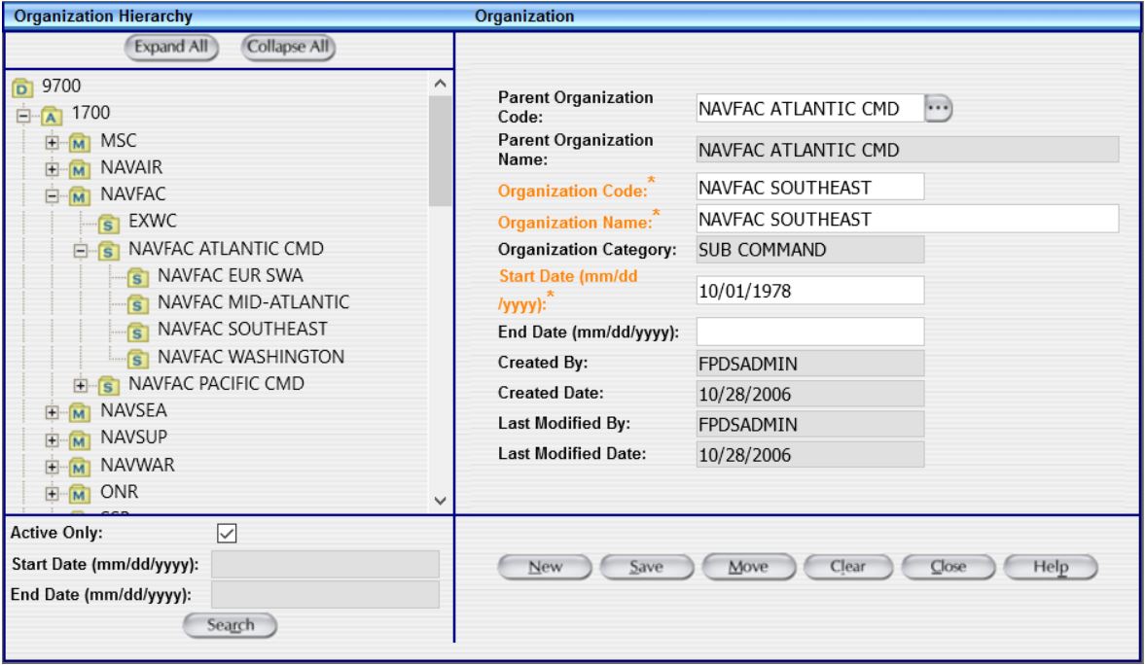Expand the NAVWAR tree node
This screenshot has height=665, width=1145.
pyautogui.click(x=52, y=467)
